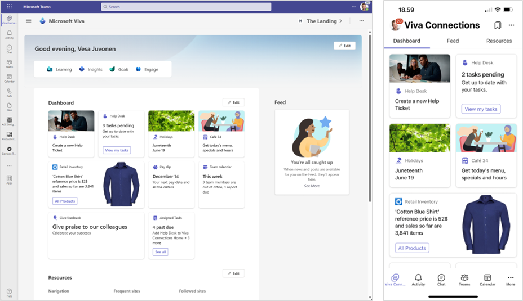
Task: Open Viva Insights shortcut
Action: pos(91,69)
